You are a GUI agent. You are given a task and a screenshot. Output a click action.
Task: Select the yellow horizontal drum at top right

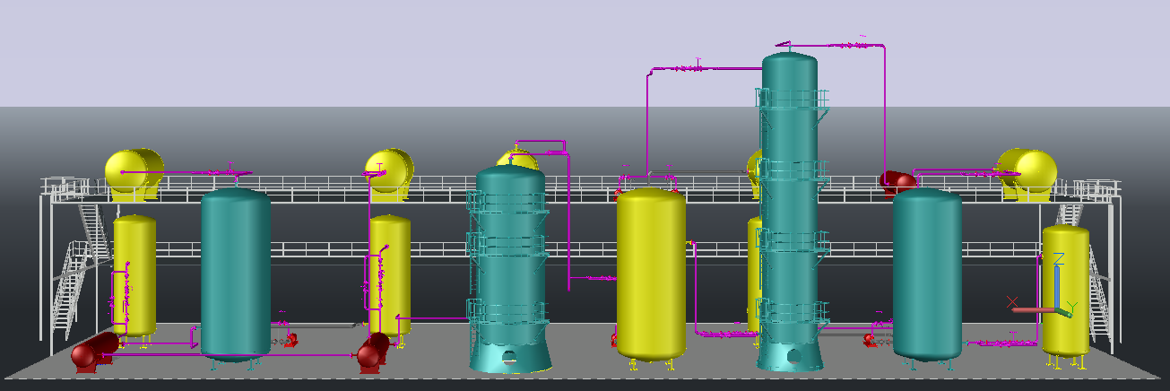point(1027,173)
